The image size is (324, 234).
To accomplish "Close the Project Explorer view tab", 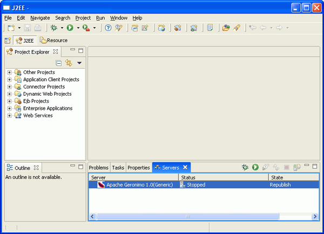I will [56, 52].
